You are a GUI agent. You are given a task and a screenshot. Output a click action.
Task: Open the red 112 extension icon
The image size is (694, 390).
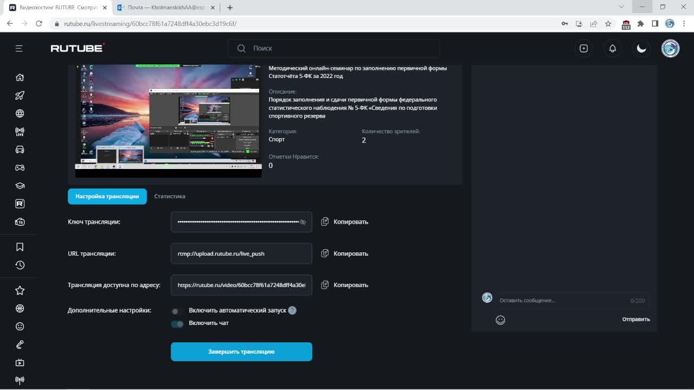pyautogui.click(x=626, y=24)
